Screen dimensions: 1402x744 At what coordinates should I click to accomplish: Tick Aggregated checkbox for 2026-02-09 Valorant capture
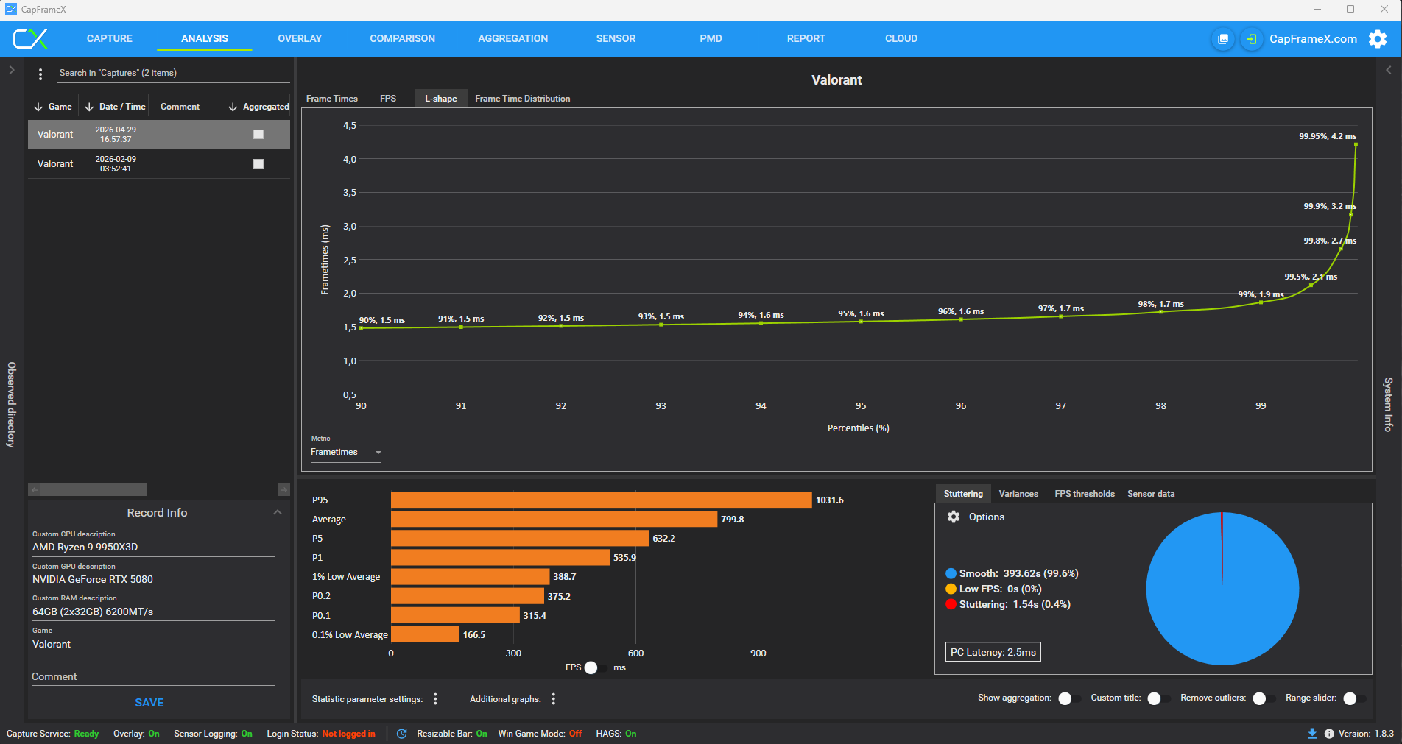tap(258, 164)
